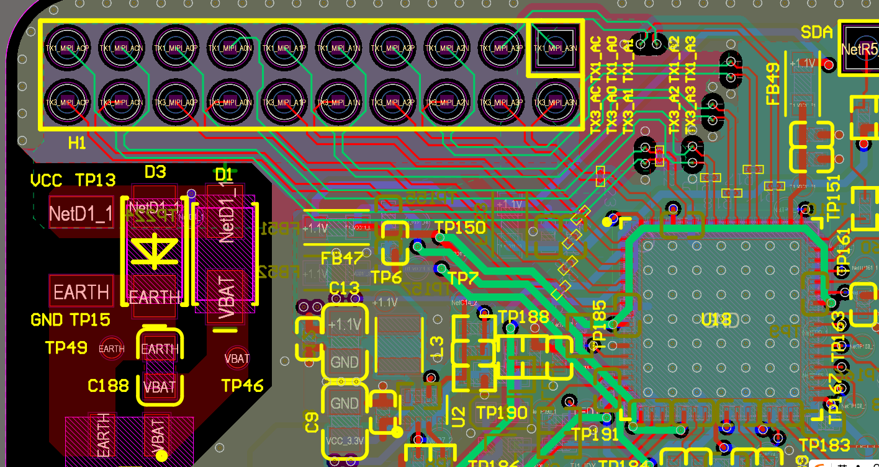Select the TX3_MIPI_A3N header pad
The width and height of the screenshot is (879, 467).
click(555, 102)
